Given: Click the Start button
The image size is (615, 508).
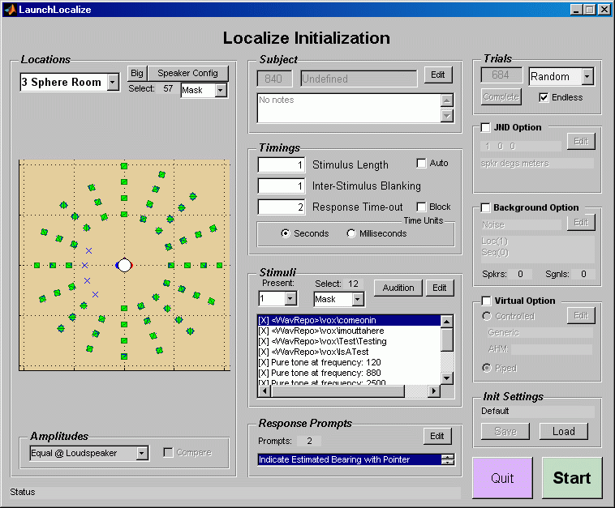Looking at the screenshot, I should click(572, 478).
